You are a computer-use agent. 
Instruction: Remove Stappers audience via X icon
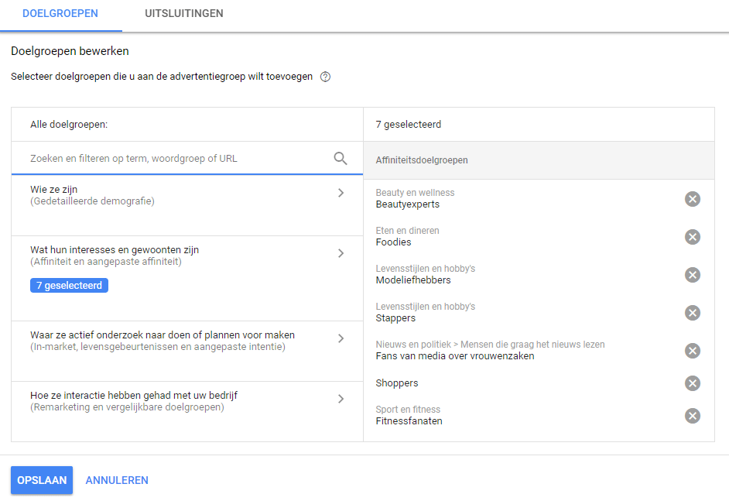[692, 312]
